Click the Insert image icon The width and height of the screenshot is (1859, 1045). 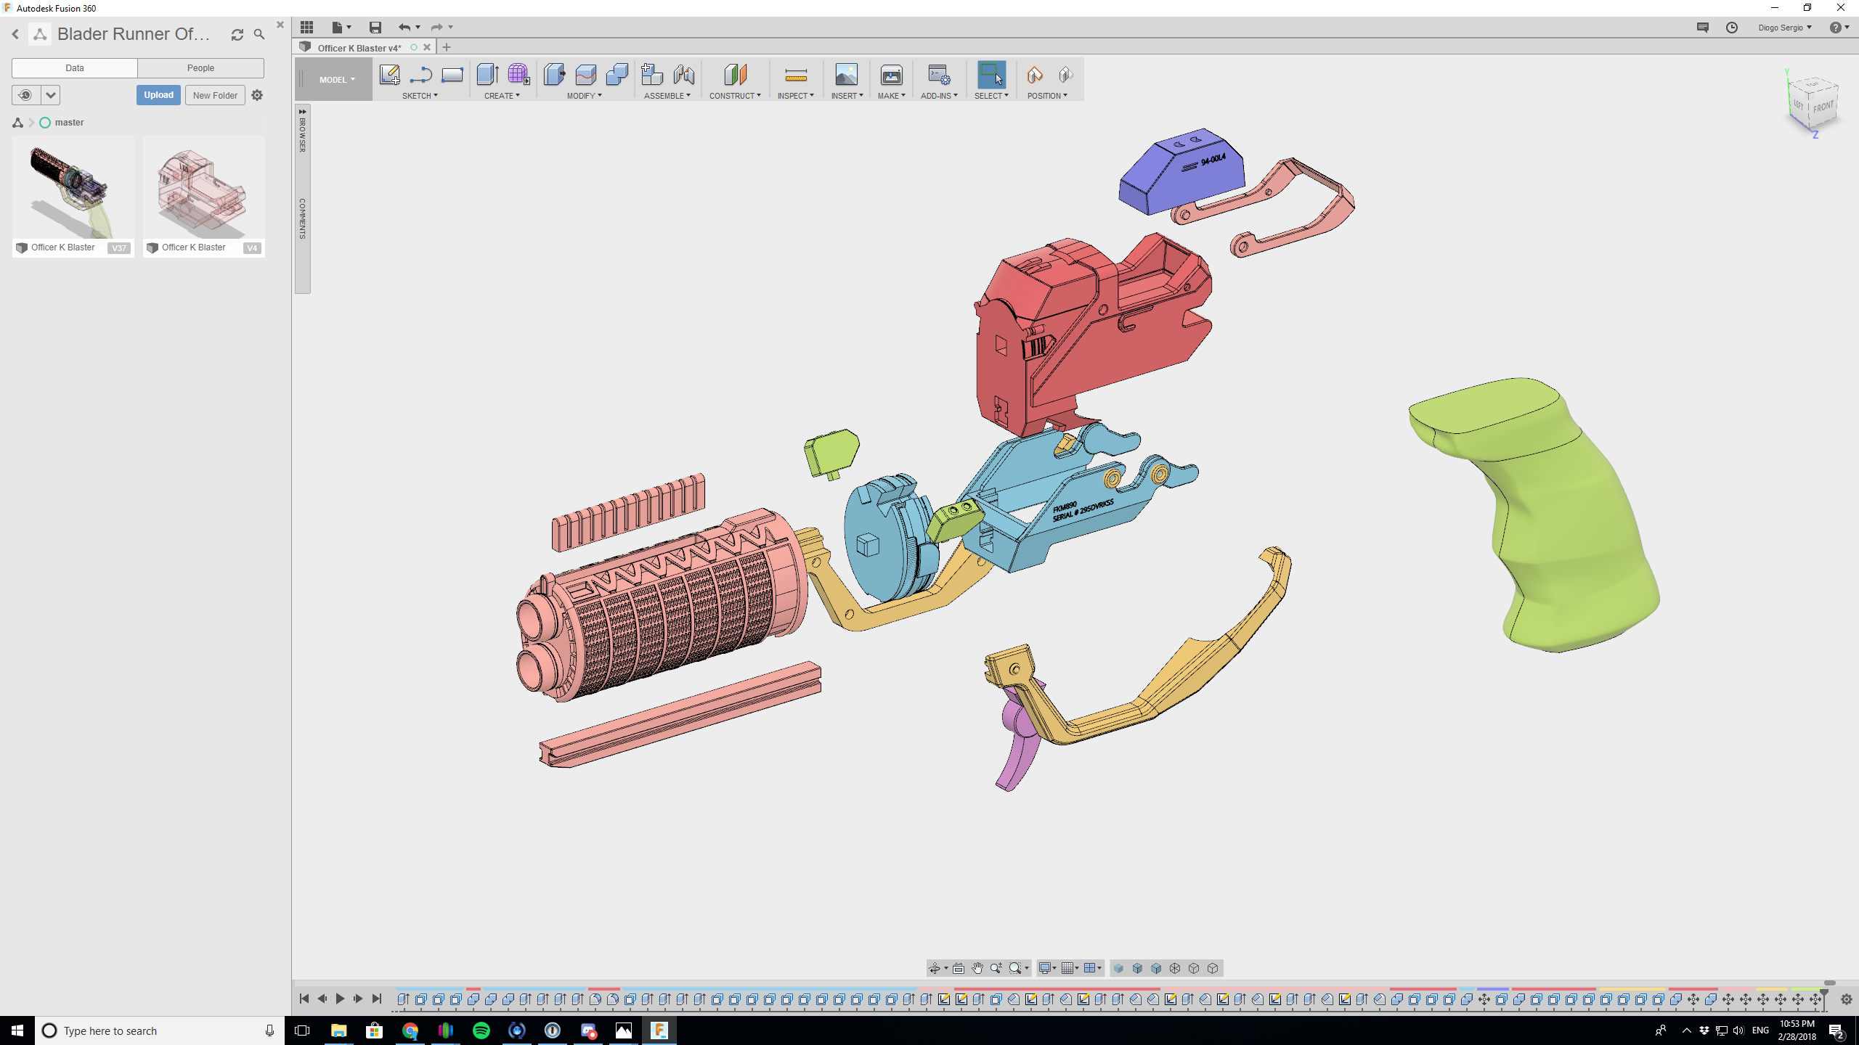pos(846,75)
